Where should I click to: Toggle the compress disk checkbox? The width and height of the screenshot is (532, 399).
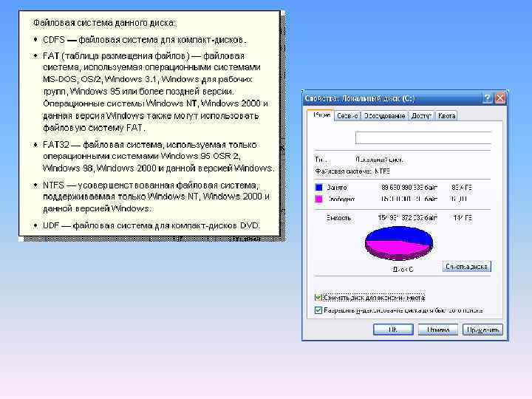(x=318, y=298)
